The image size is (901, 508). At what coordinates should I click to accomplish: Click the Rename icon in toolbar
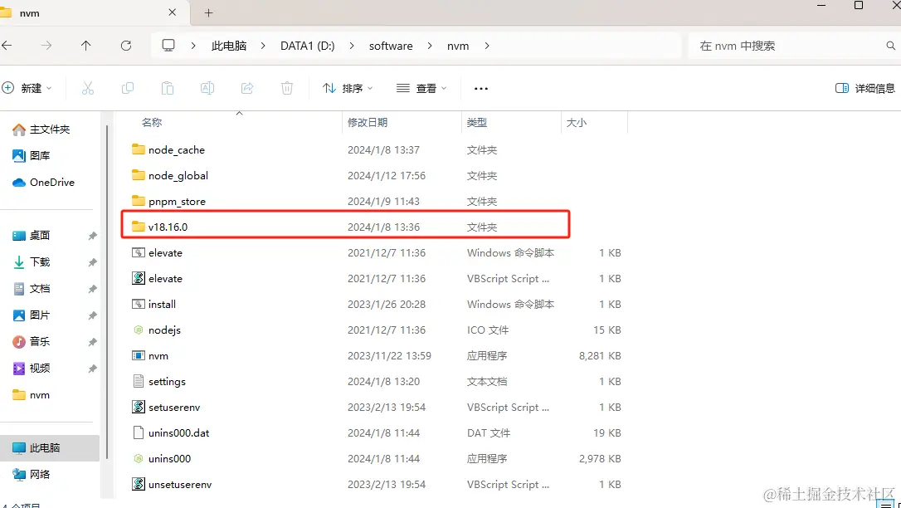[207, 88]
